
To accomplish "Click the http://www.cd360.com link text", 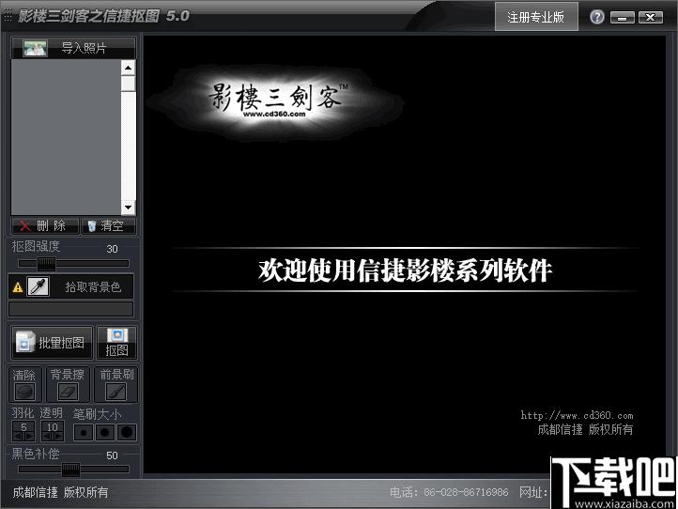I will pyautogui.click(x=577, y=416).
